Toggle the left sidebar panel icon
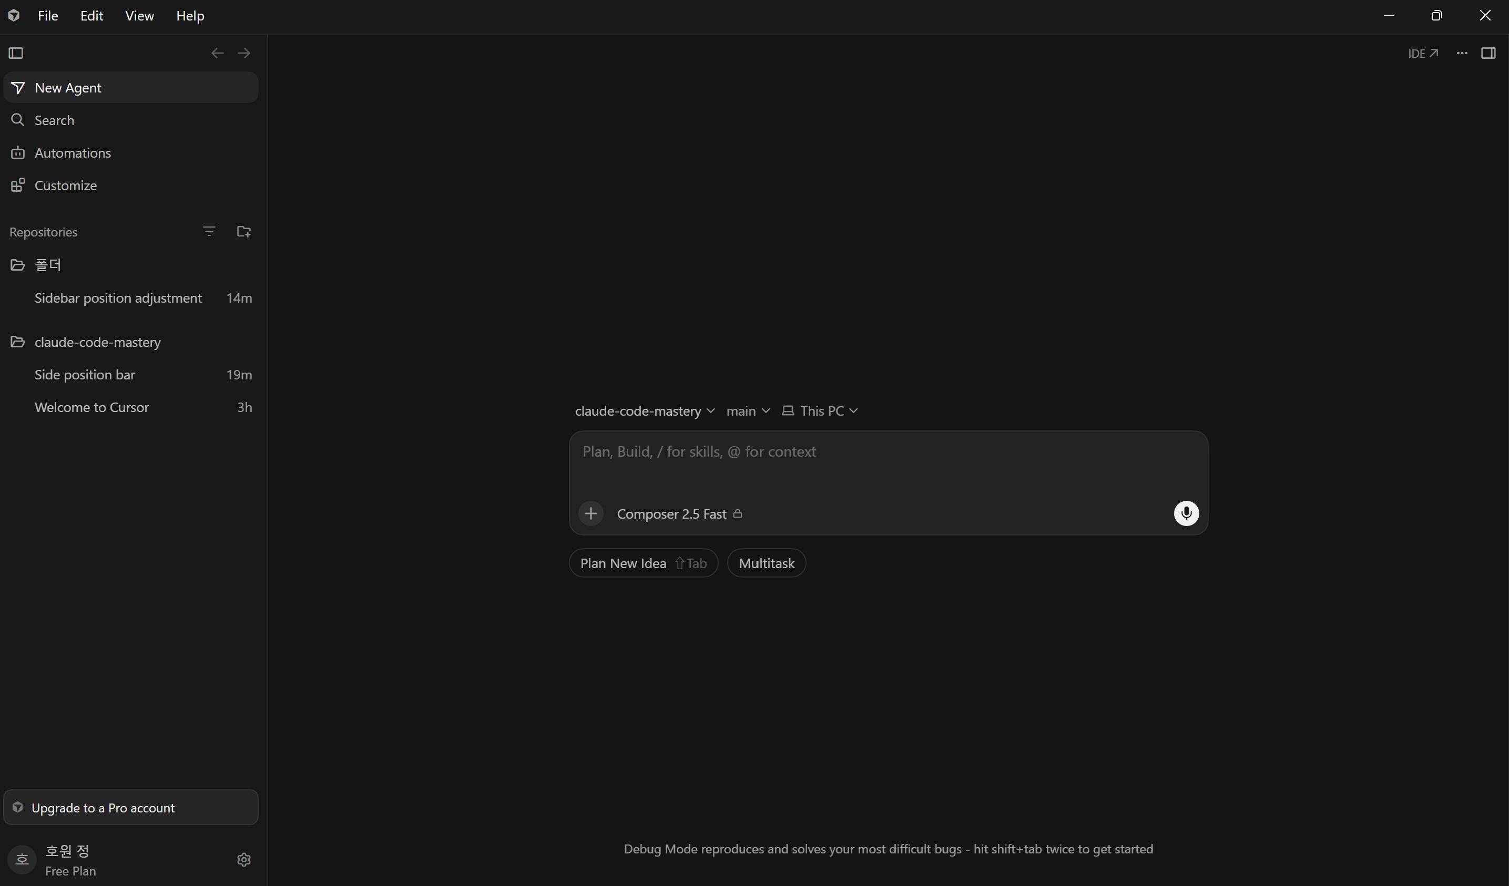1509x886 pixels. (16, 53)
